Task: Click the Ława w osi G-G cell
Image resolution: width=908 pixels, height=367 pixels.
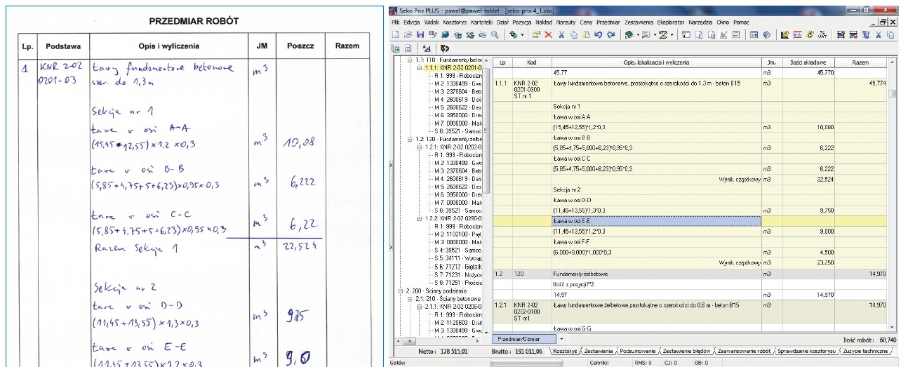Action: 655,328
